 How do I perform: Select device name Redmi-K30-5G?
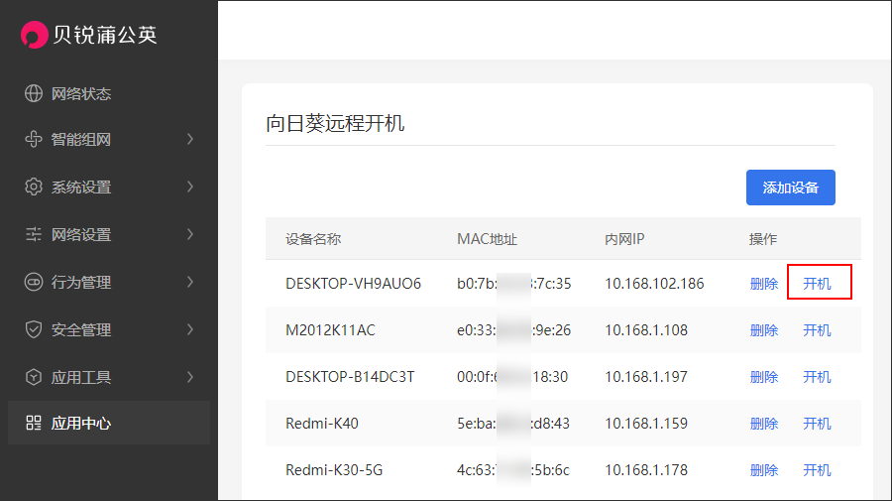point(334,470)
